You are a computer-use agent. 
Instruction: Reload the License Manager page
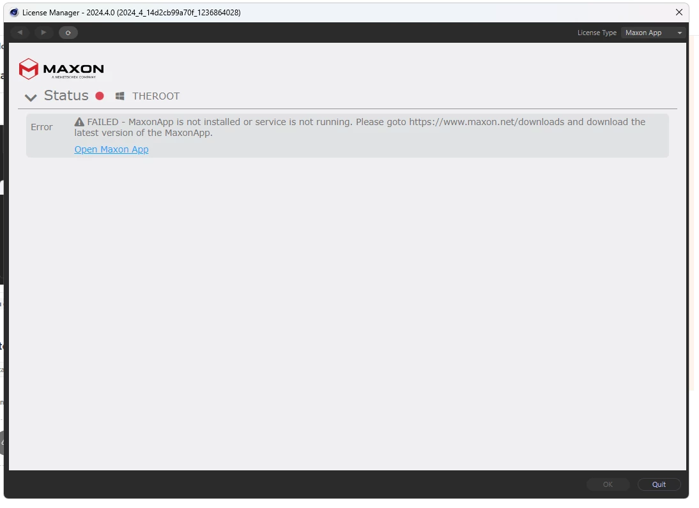click(68, 33)
